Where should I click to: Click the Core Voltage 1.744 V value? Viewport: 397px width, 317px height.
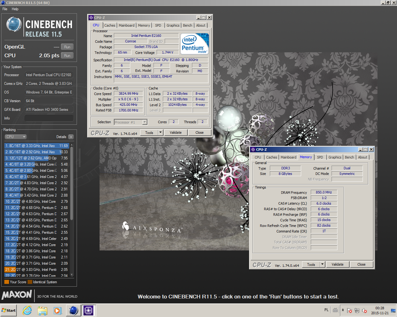[x=167, y=53]
